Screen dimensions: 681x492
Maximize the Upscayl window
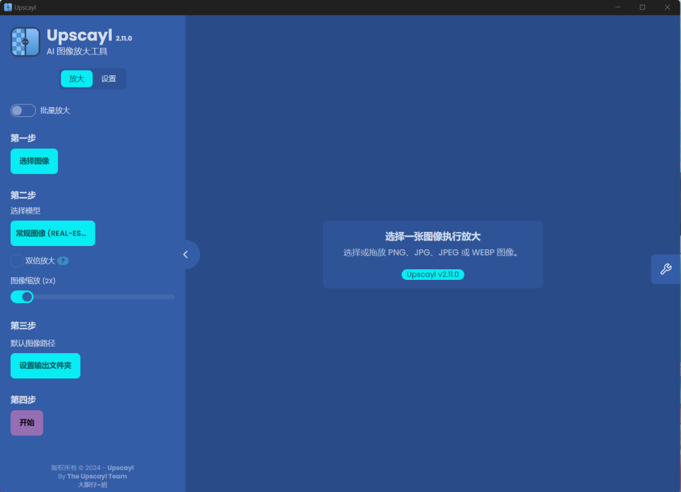tap(642, 7)
